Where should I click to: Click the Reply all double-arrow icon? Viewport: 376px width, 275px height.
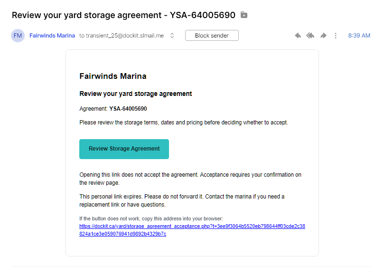click(x=310, y=36)
